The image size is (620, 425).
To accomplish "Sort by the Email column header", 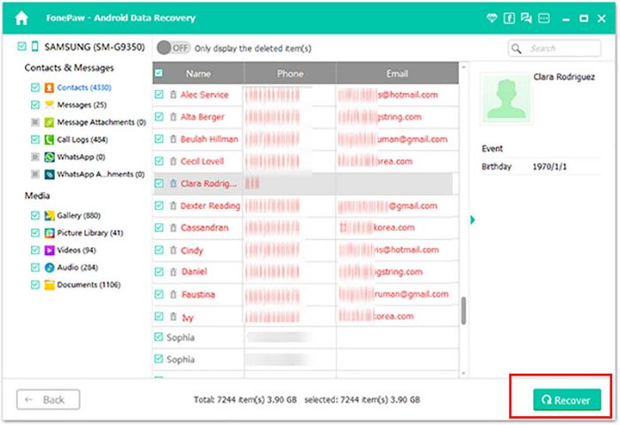I will (x=398, y=73).
